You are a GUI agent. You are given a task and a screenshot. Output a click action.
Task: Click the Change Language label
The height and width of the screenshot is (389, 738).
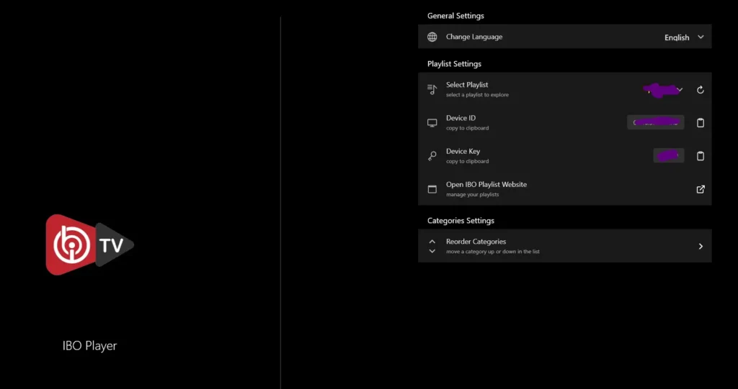pos(474,37)
